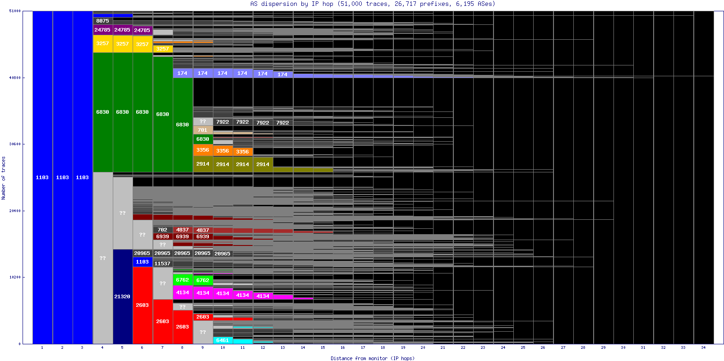Click the tan 701 block in hop 9 column
The height and width of the screenshot is (361, 724).
[203, 130]
